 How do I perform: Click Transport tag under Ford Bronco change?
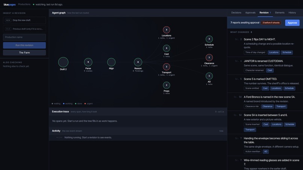pyautogui.click(x=281, y=107)
